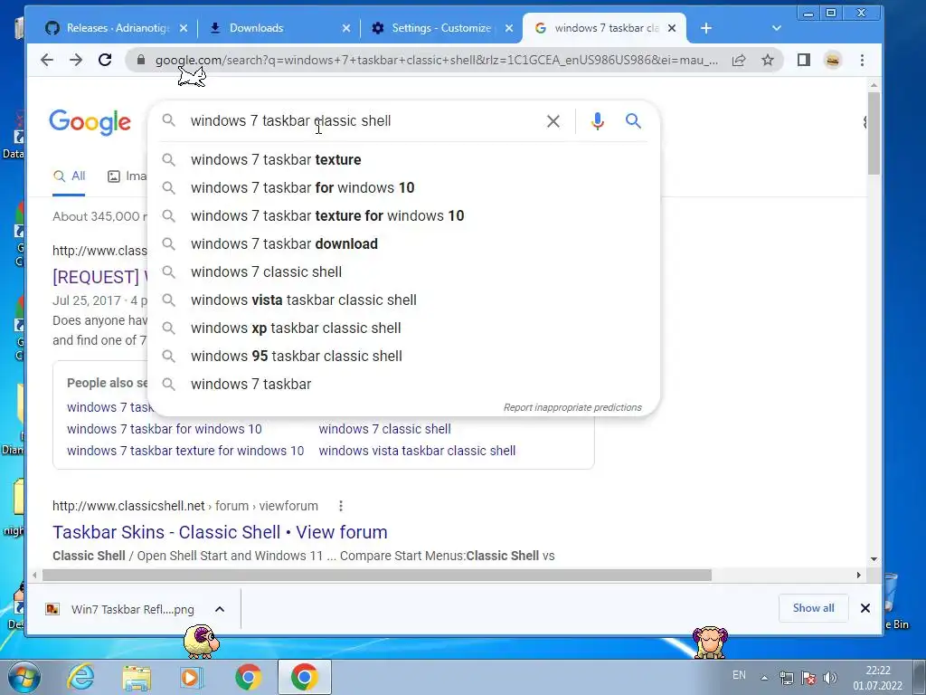Open related link 'windows 7 taskbar texture for windows 10'
Viewport: 926px width, 695px height.
[x=185, y=451]
